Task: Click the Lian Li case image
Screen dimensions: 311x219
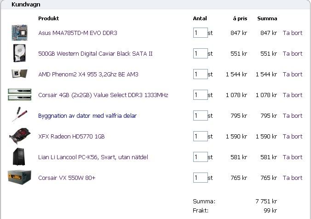Action: pyautogui.click(x=19, y=157)
